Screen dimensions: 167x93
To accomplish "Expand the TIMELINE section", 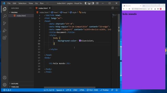I will click(x=21, y=87).
